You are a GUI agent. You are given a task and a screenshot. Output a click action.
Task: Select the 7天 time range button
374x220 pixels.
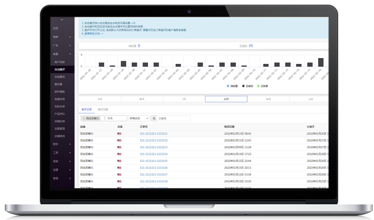pos(184,99)
